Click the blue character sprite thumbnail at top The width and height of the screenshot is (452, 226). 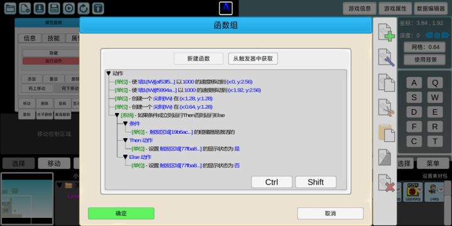[226, 8]
